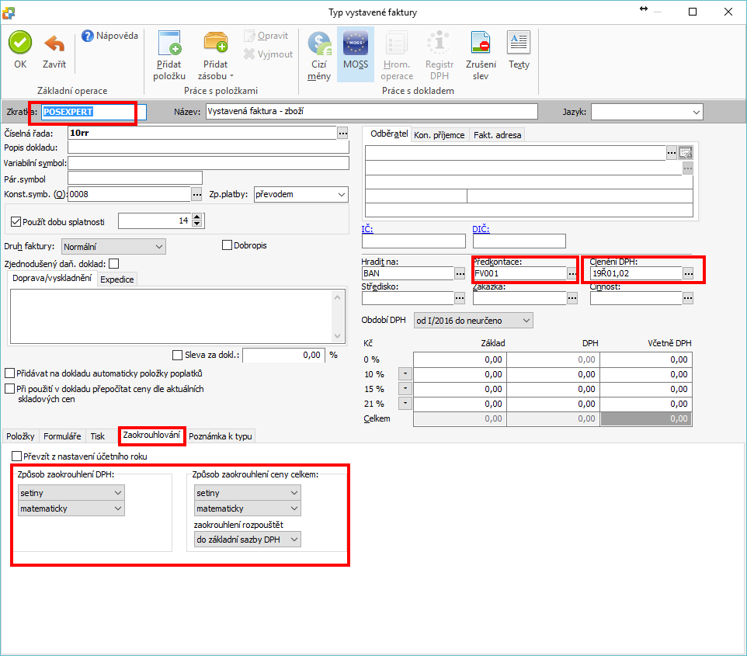Click the Zavřít back arrow icon
The image size is (747, 656).
coord(54,43)
